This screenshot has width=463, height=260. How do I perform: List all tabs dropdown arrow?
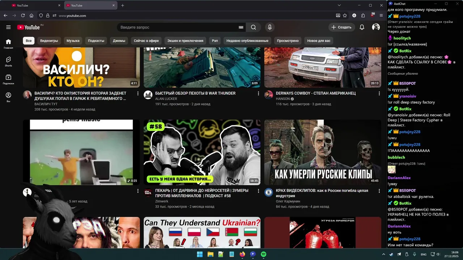coord(339,5)
